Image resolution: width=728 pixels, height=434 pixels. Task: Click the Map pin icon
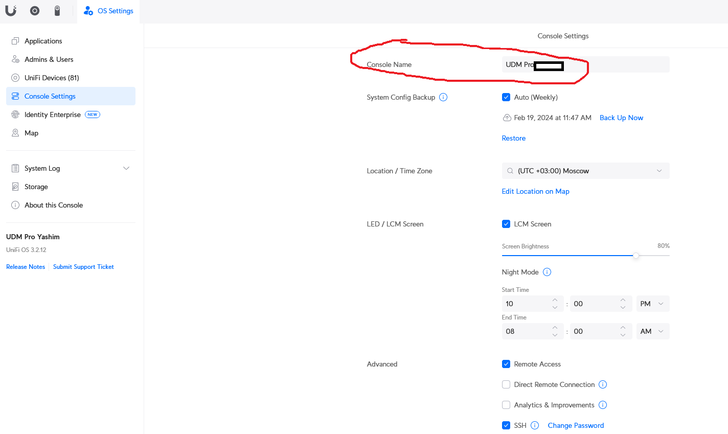15,133
